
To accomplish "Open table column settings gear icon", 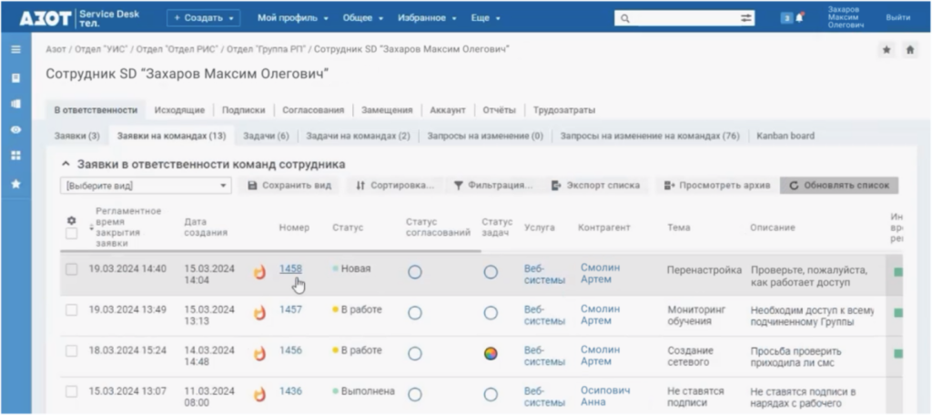I will coord(72,220).
